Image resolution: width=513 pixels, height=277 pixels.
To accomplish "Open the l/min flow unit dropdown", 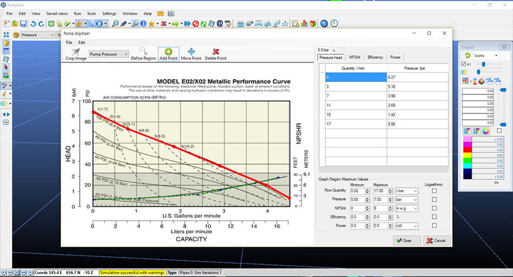I will (x=407, y=191).
